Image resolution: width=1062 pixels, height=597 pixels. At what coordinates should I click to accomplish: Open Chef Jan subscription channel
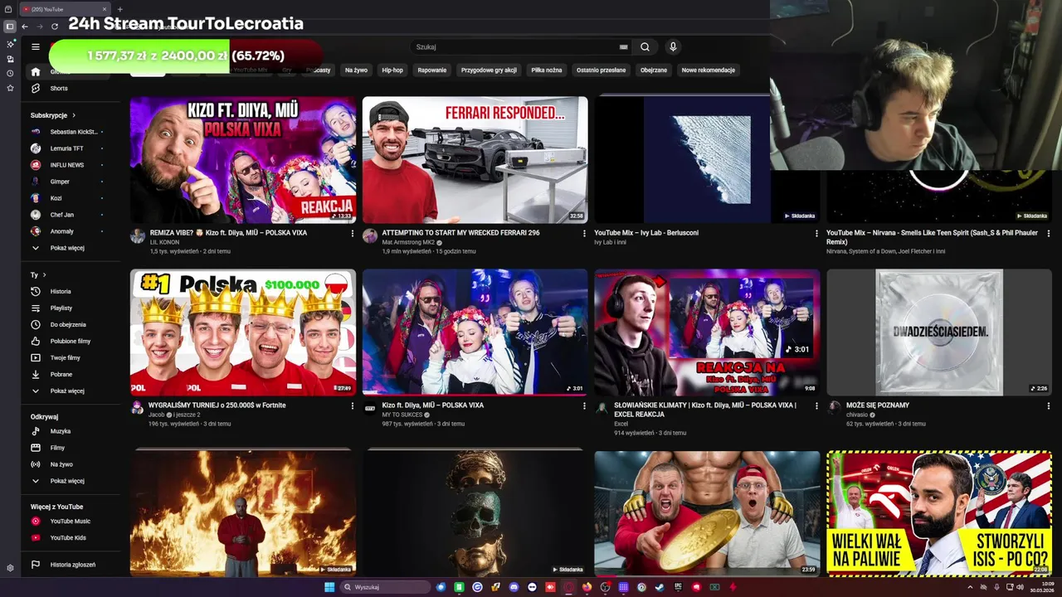(x=71, y=215)
